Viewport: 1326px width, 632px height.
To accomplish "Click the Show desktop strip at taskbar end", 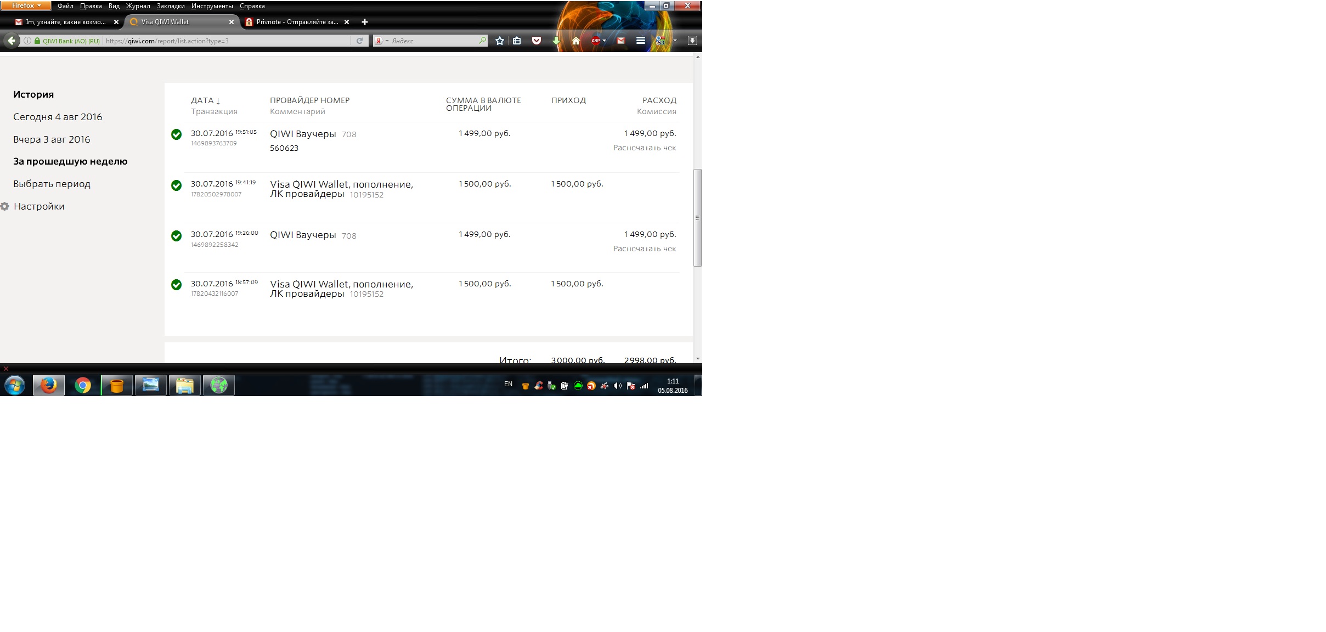I will pyautogui.click(x=698, y=385).
